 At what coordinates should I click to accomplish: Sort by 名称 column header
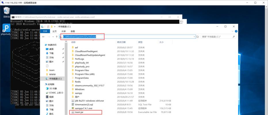(x=73, y=42)
